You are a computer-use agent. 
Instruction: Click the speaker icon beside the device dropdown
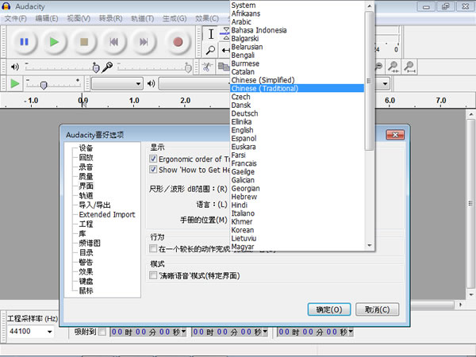tap(151, 83)
